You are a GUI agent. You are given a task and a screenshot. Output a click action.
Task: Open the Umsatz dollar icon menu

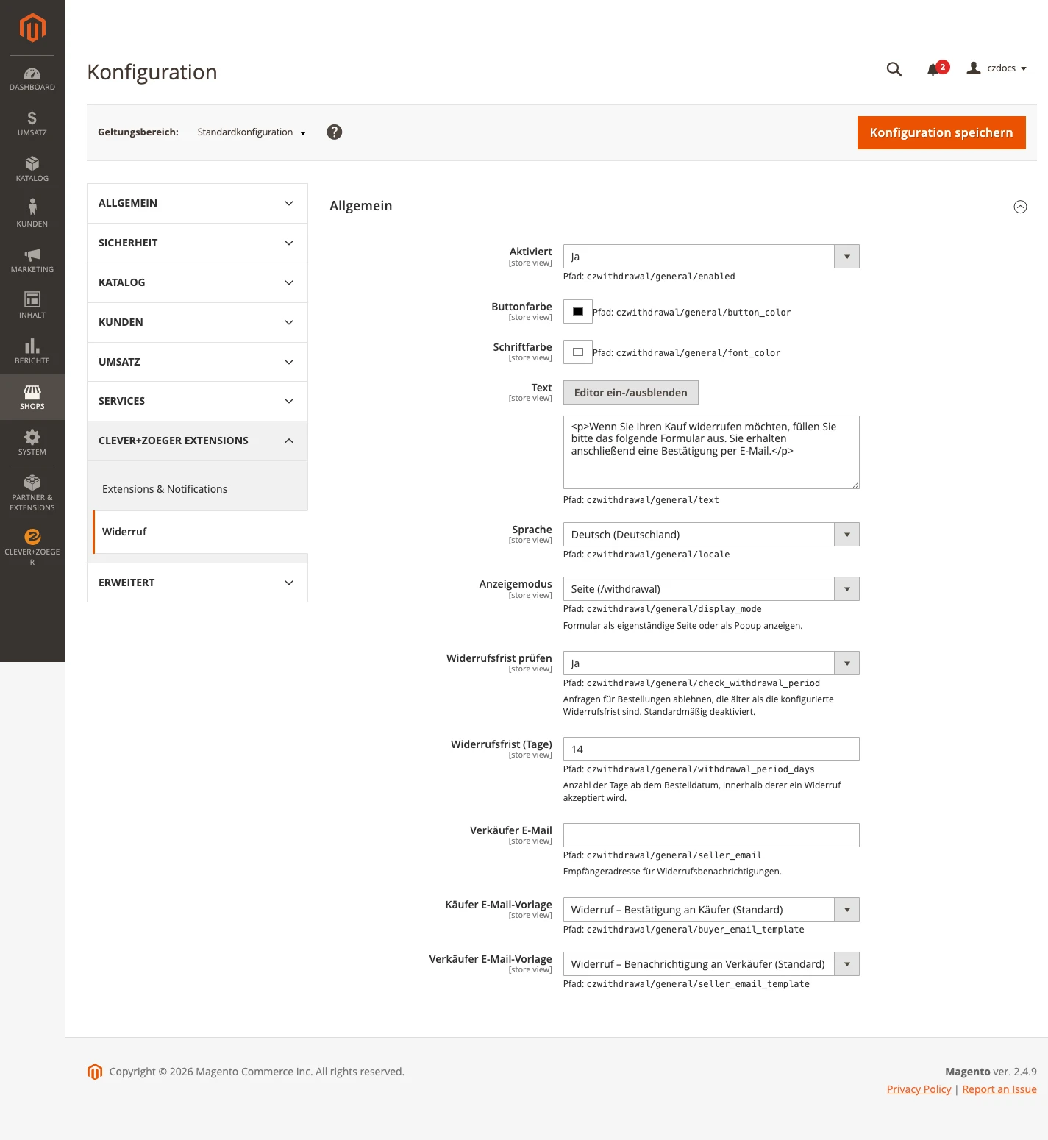32,124
